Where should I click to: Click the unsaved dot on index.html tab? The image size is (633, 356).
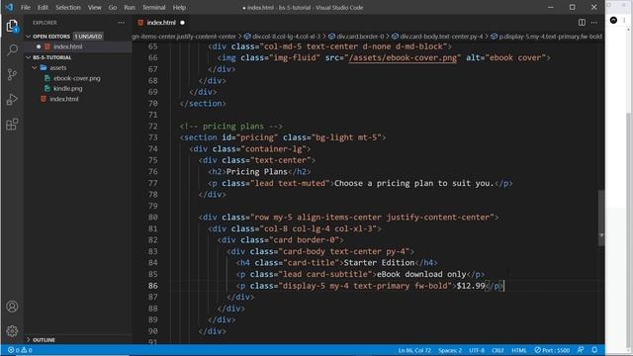(182, 23)
